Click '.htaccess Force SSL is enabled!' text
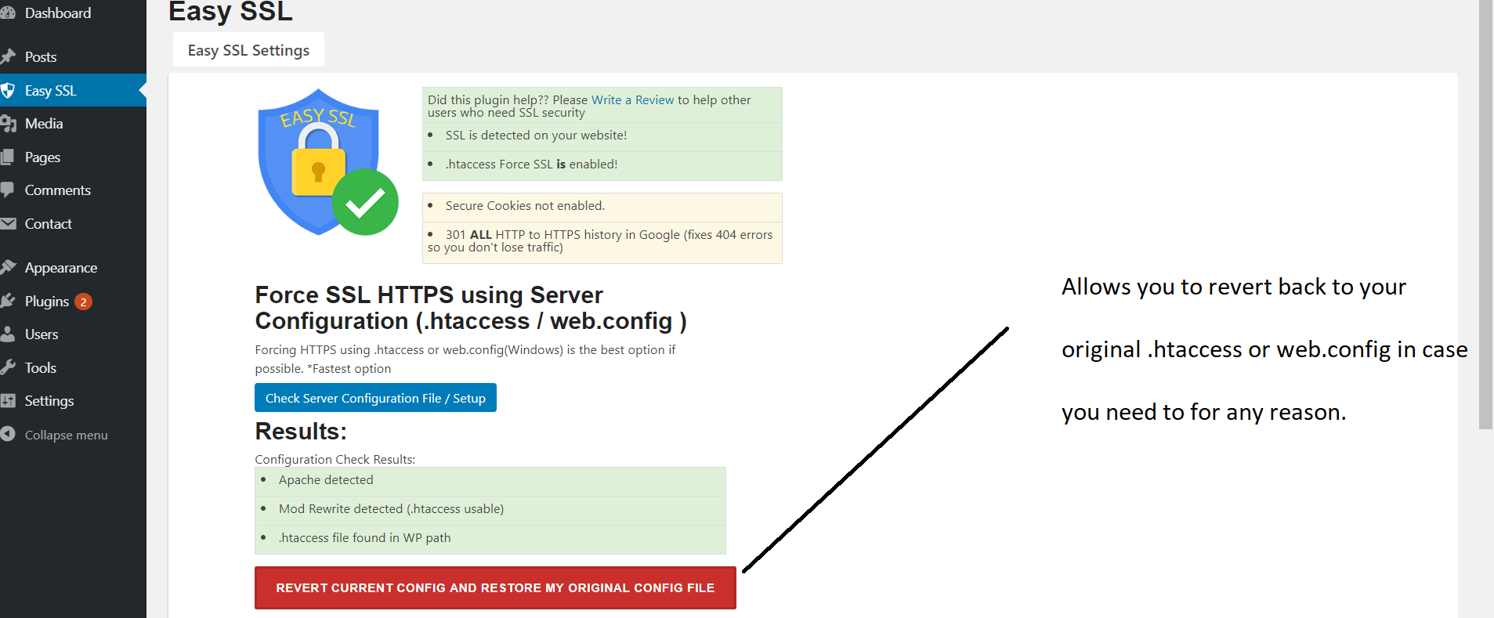 pos(531,164)
